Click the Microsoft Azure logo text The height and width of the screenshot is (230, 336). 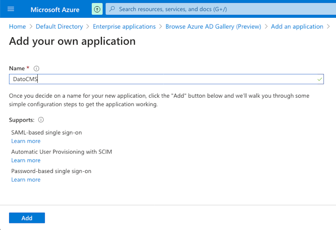55,10
